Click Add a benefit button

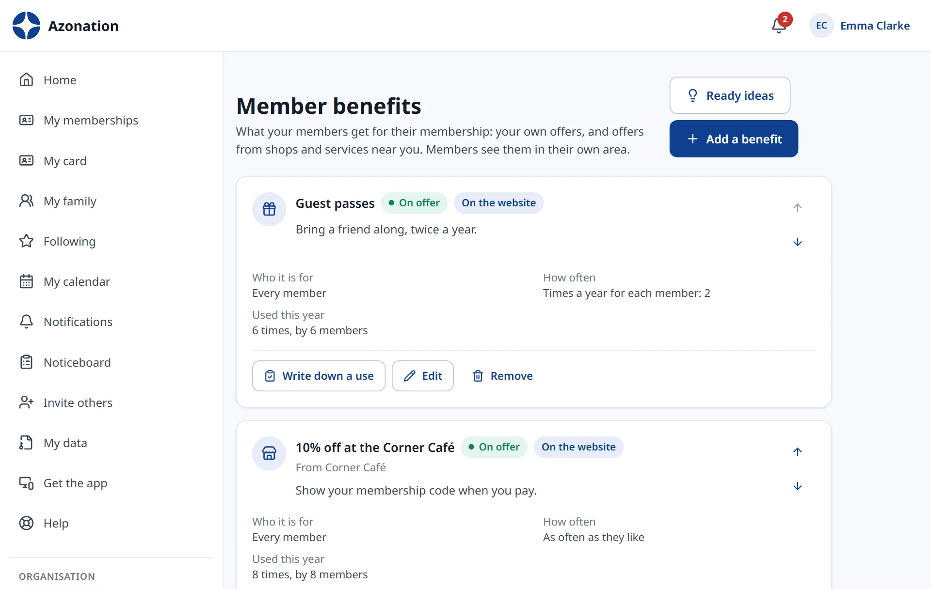point(734,139)
